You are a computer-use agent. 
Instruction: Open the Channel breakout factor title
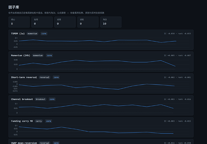tap(22, 99)
